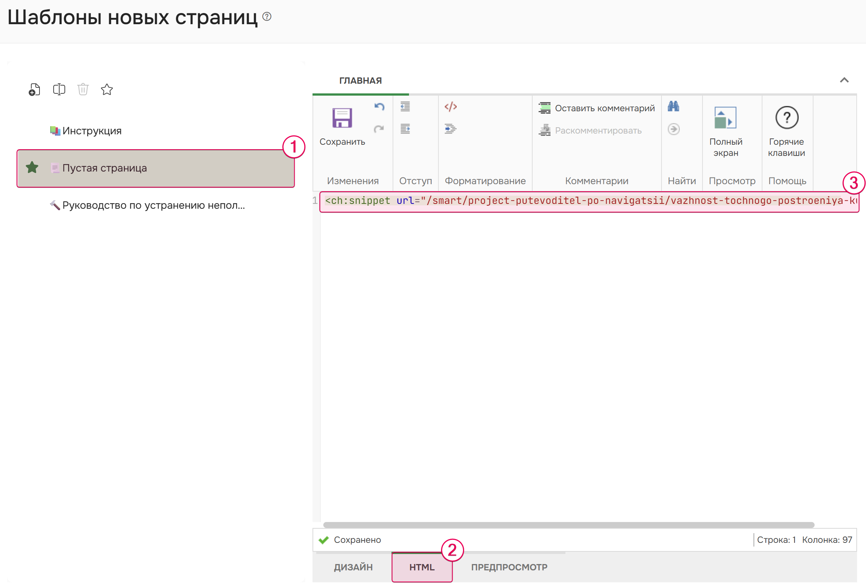Click the horizontal scrollbar in the code editor

(x=568, y=525)
